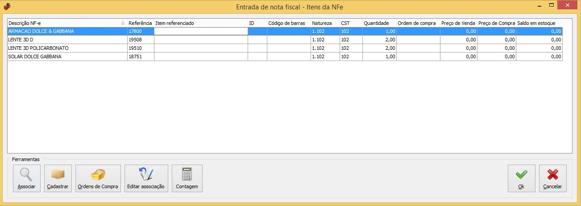Click the Código de barras column header
Screen dimensions: 581x206
(288, 23)
